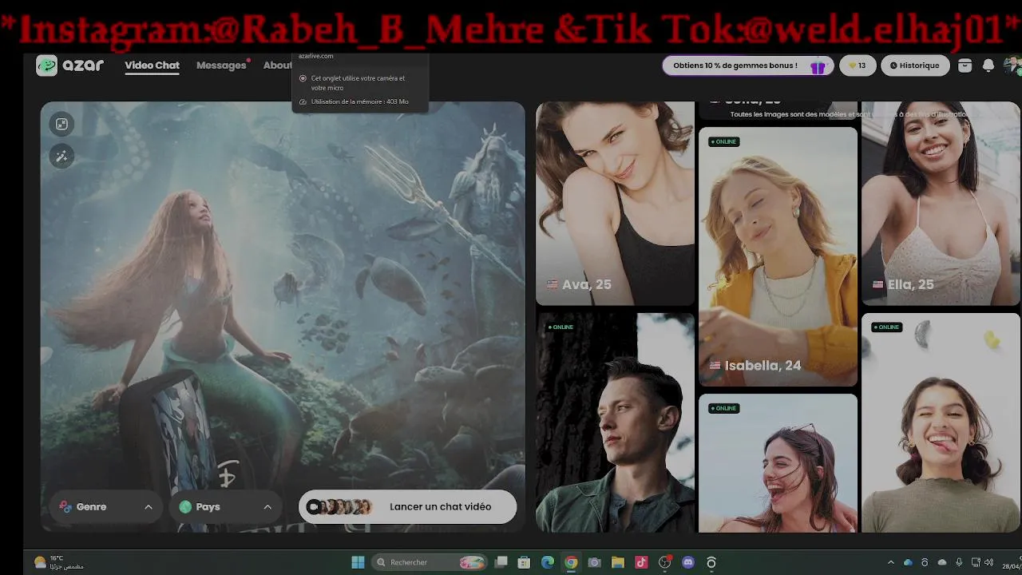Open the Messages tab
The height and width of the screenshot is (575, 1022).
click(x=221, y=65)
